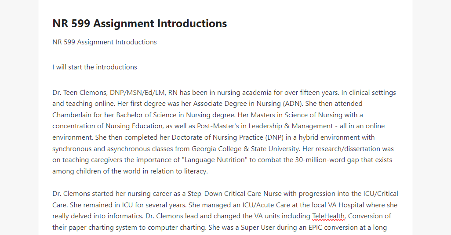The image size is (451, 235).
Task: Click 'Step-Down Critical Care Nurse' in second paragraph
Action: point(235,194)
